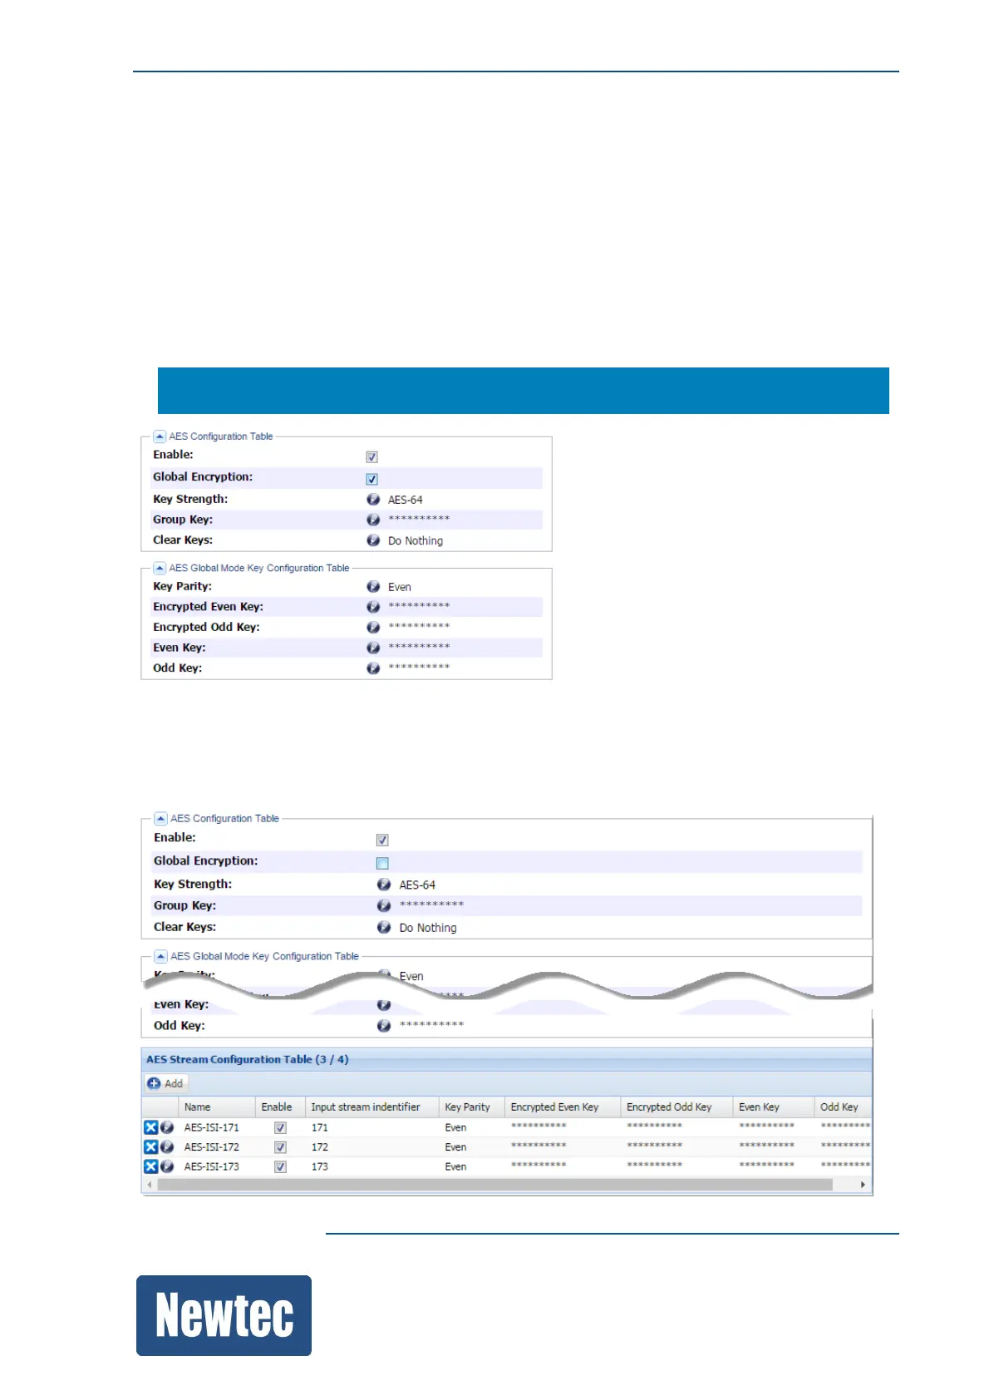Edit Group Key in the upper AES table

pyautogui.click(x=373, y=520)
